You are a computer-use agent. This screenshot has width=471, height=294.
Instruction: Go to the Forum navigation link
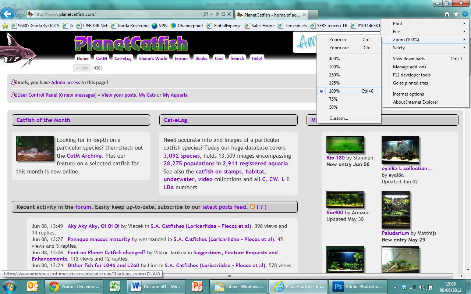click(181, 58)
